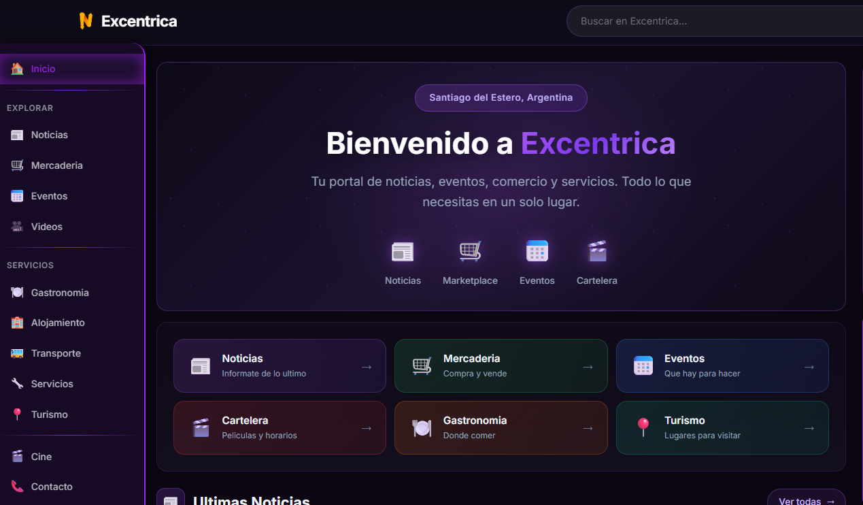This screenshot has width=863, height=505.
Task: Open the Gastronomia dining icon in sidebar
Action: [16, 292]
